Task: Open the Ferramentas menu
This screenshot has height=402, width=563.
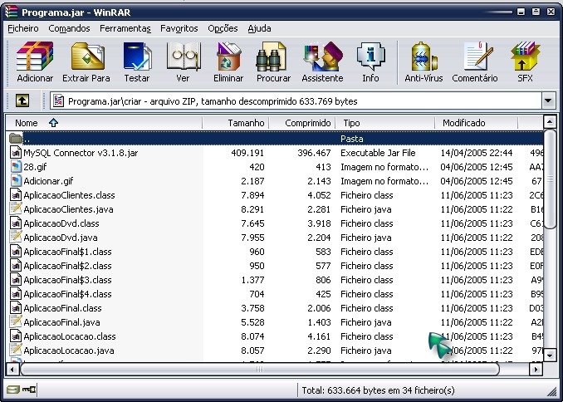Action: tap(125, 28)
